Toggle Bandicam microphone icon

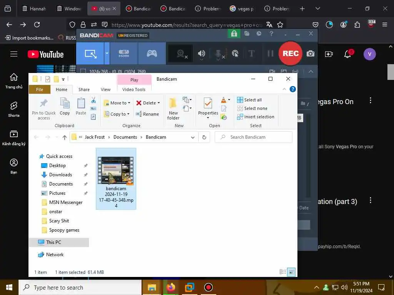(219, 53)
